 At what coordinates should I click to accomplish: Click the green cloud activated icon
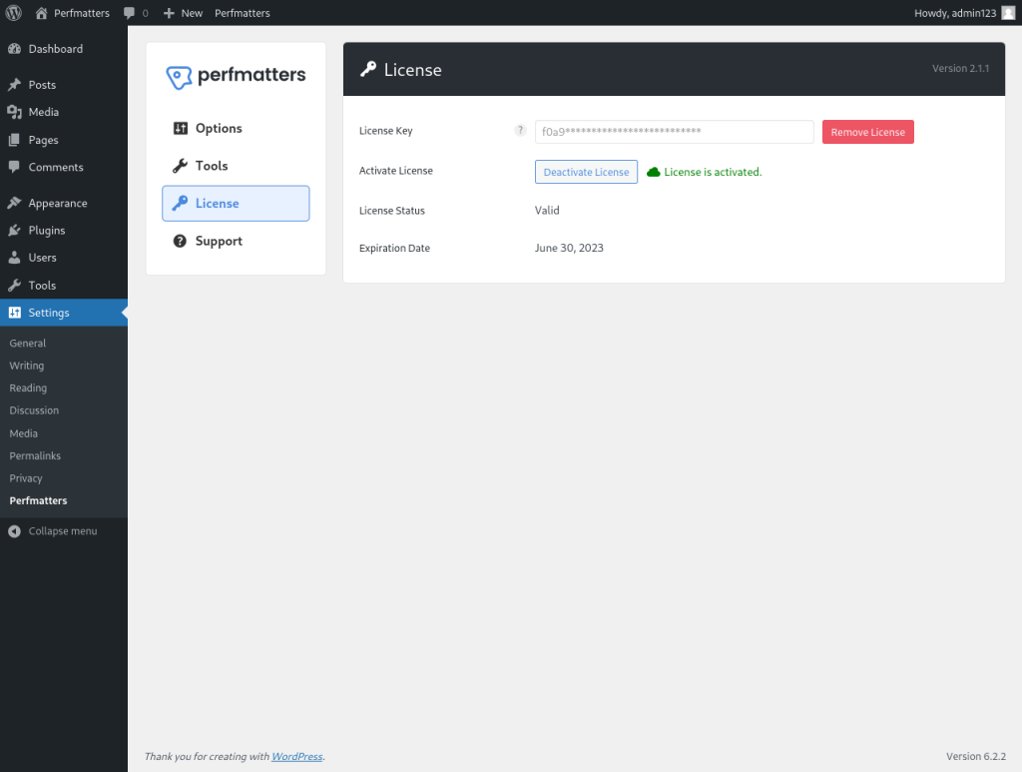[653, 172]
